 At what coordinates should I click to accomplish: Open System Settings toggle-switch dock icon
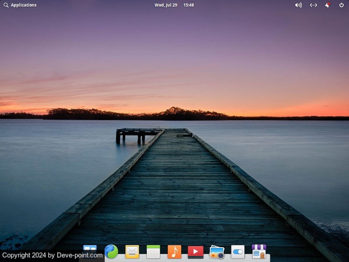(x=238, y=252)
